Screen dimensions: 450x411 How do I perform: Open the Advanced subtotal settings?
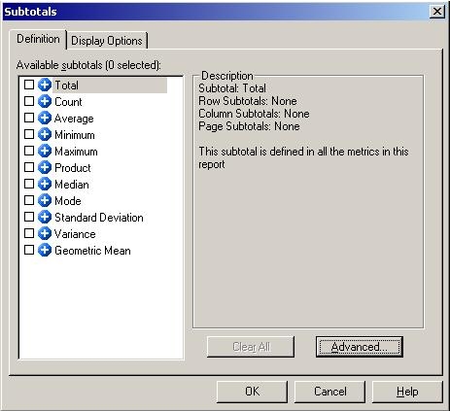(x=360, y=347)
